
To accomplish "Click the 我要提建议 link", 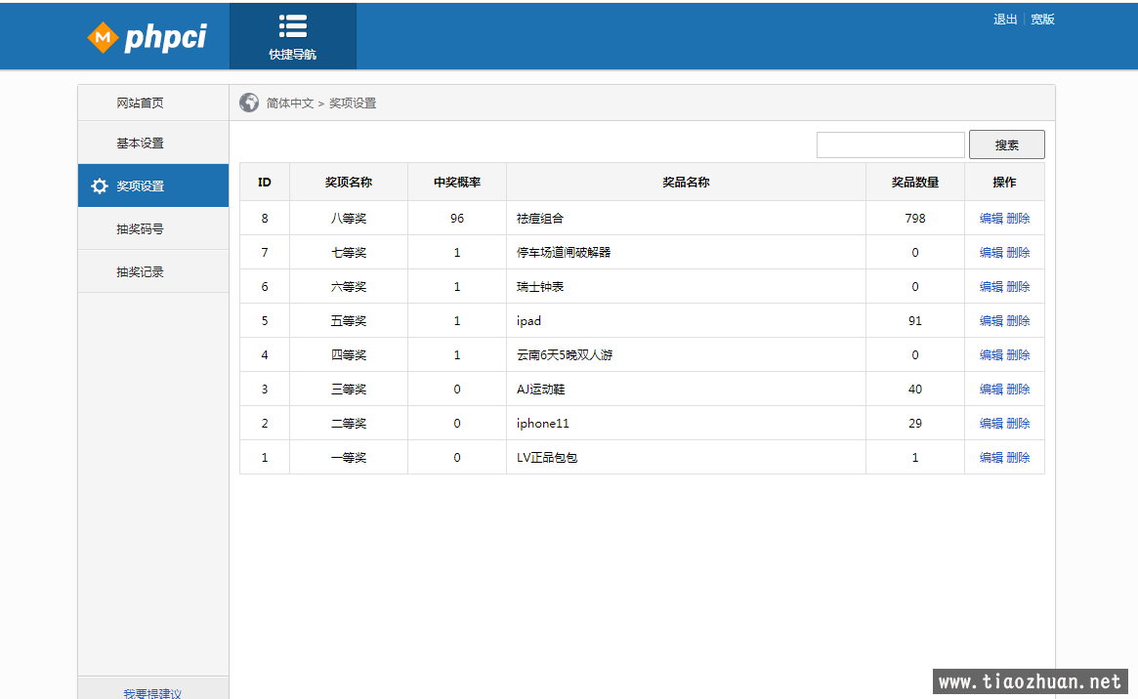I will pyautogui.click(x=152, y=693).
